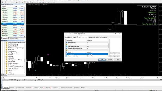Open Account History tab in Terminal panel
Image resolution: width=162 pixels, height=91 pixels.
click(x=20, y=88)
